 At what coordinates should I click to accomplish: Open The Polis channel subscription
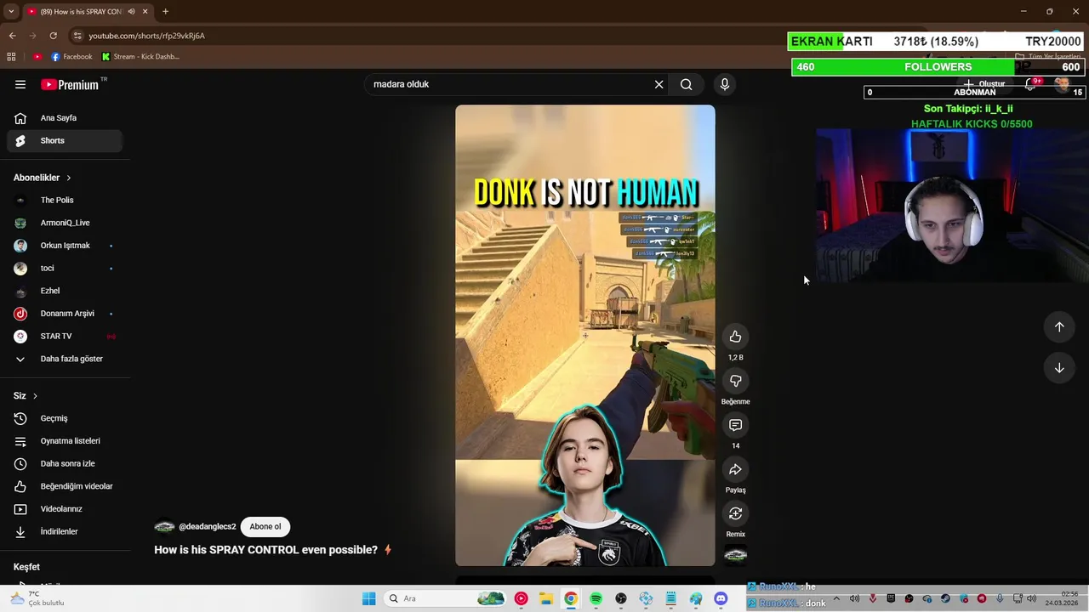click(x=65, y=200)
